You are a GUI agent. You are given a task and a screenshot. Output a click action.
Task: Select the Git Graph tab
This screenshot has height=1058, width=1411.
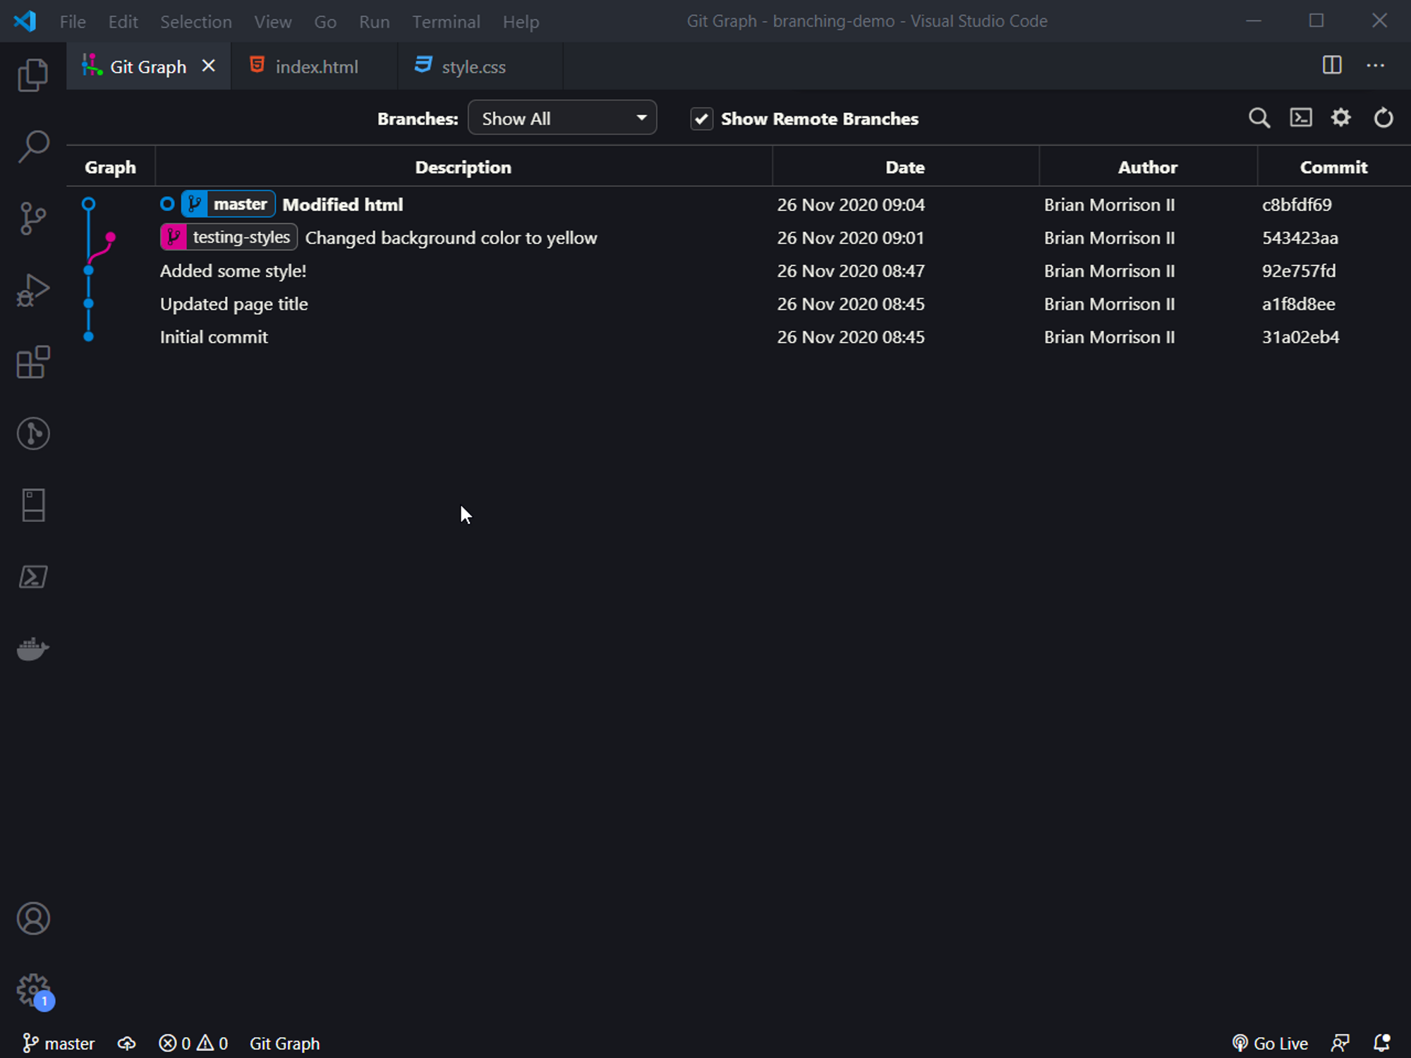[148, 66]
